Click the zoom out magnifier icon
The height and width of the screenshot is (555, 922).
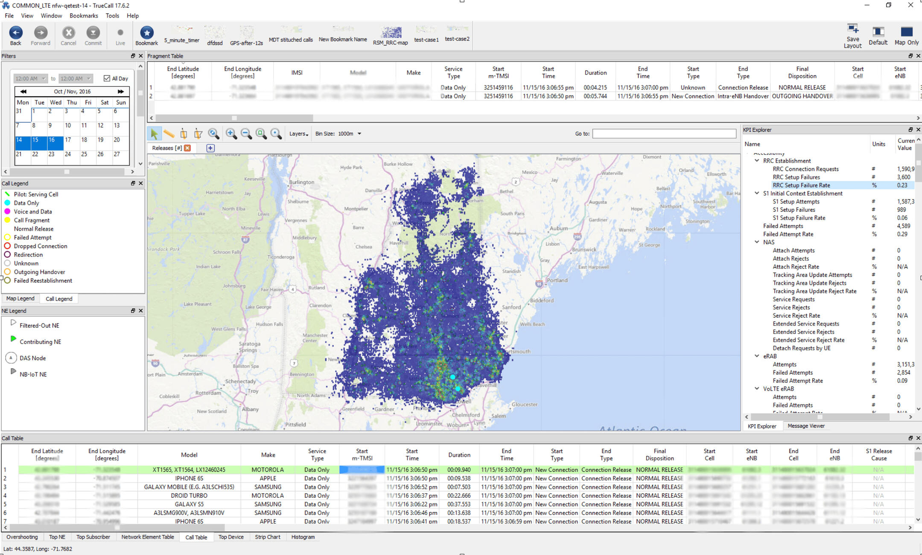pos(246,134)
